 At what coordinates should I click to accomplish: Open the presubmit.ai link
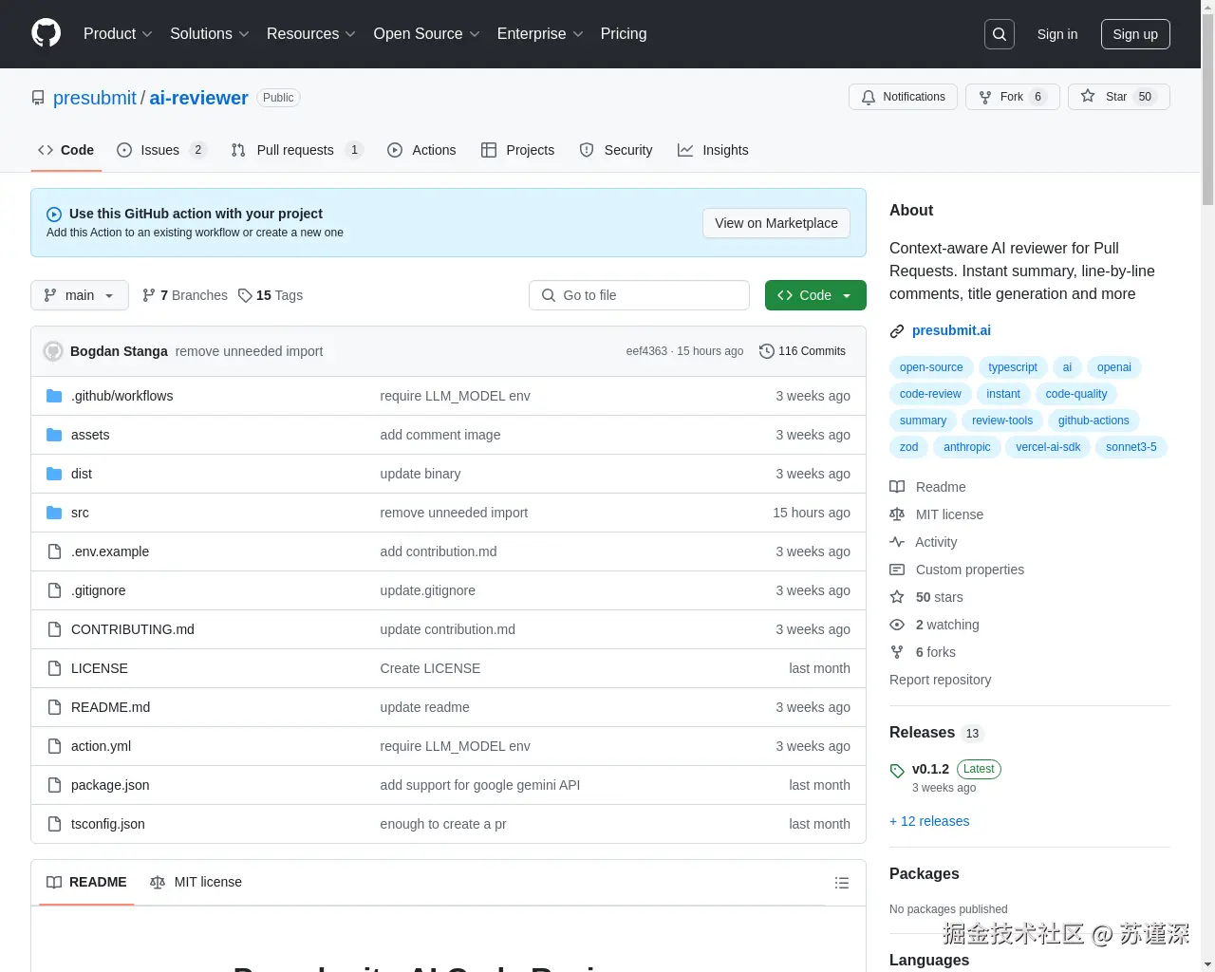pyautogui.click(x=951, y=330)
